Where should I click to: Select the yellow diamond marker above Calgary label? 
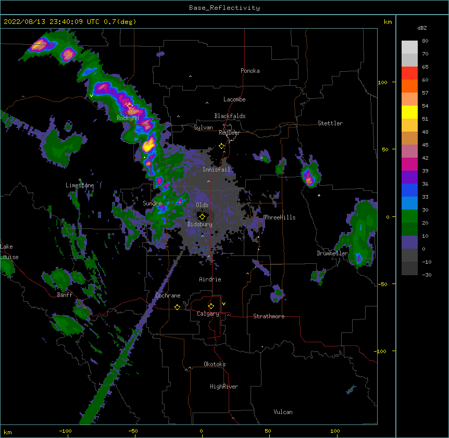tap(211, 306)
